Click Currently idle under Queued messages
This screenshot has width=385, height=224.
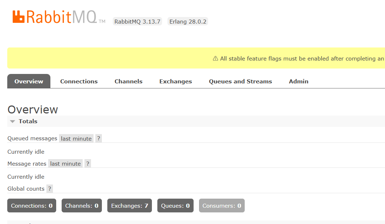tap(26, 152)
